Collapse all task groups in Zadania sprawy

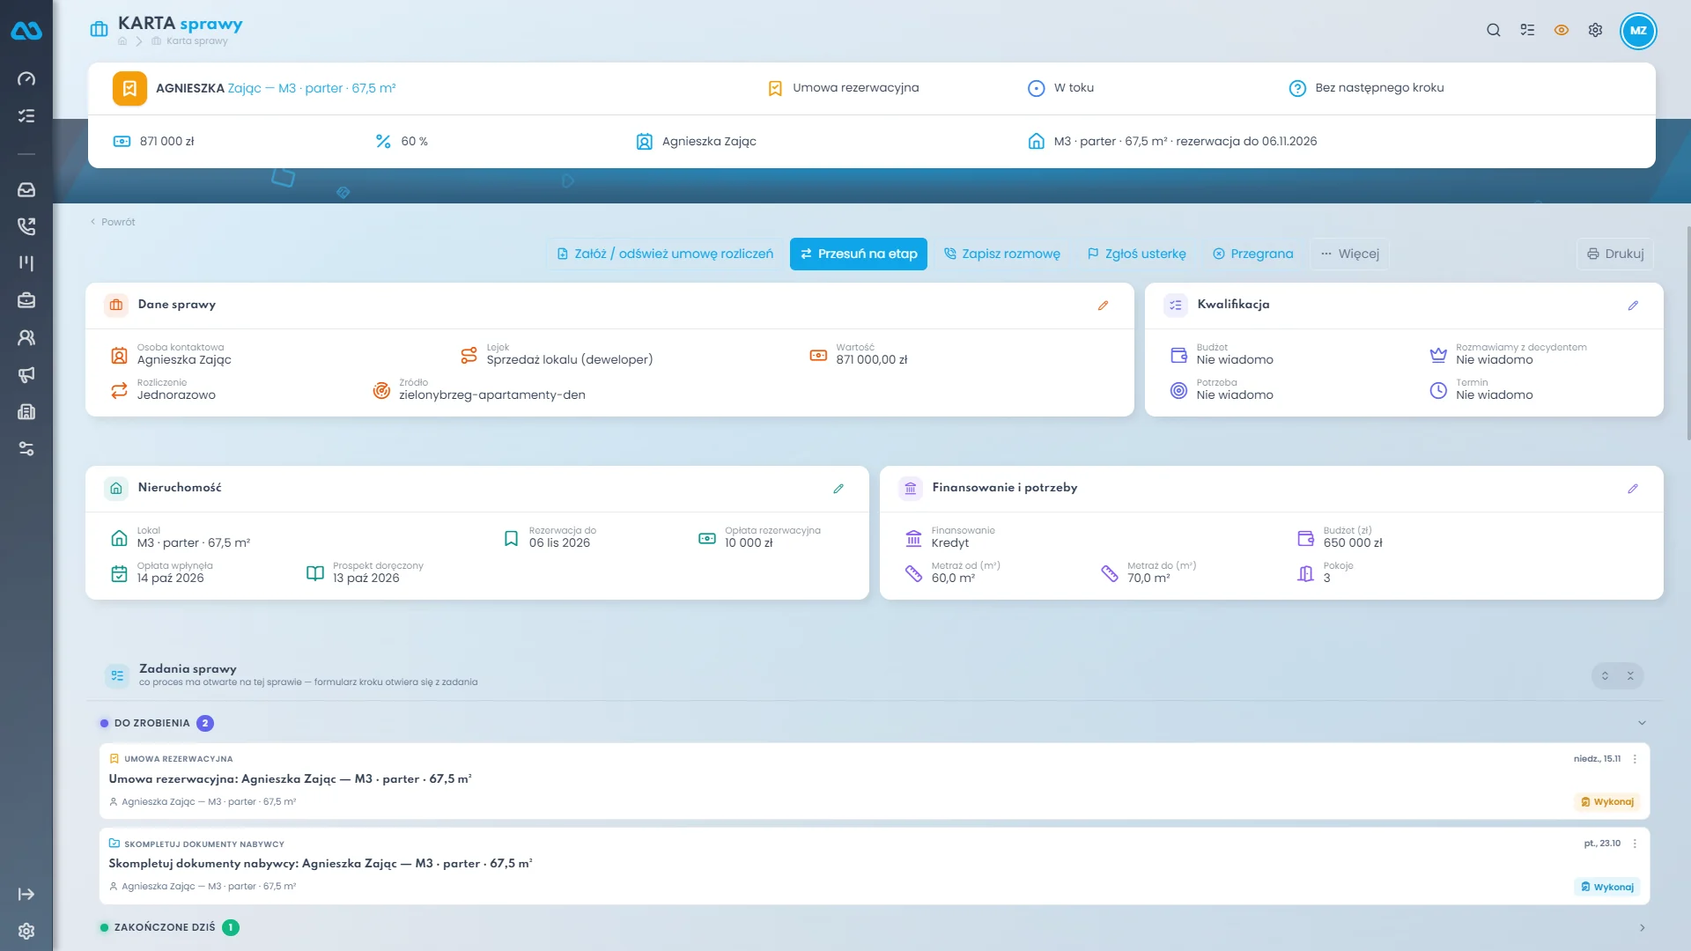[x=1630, y=675]
